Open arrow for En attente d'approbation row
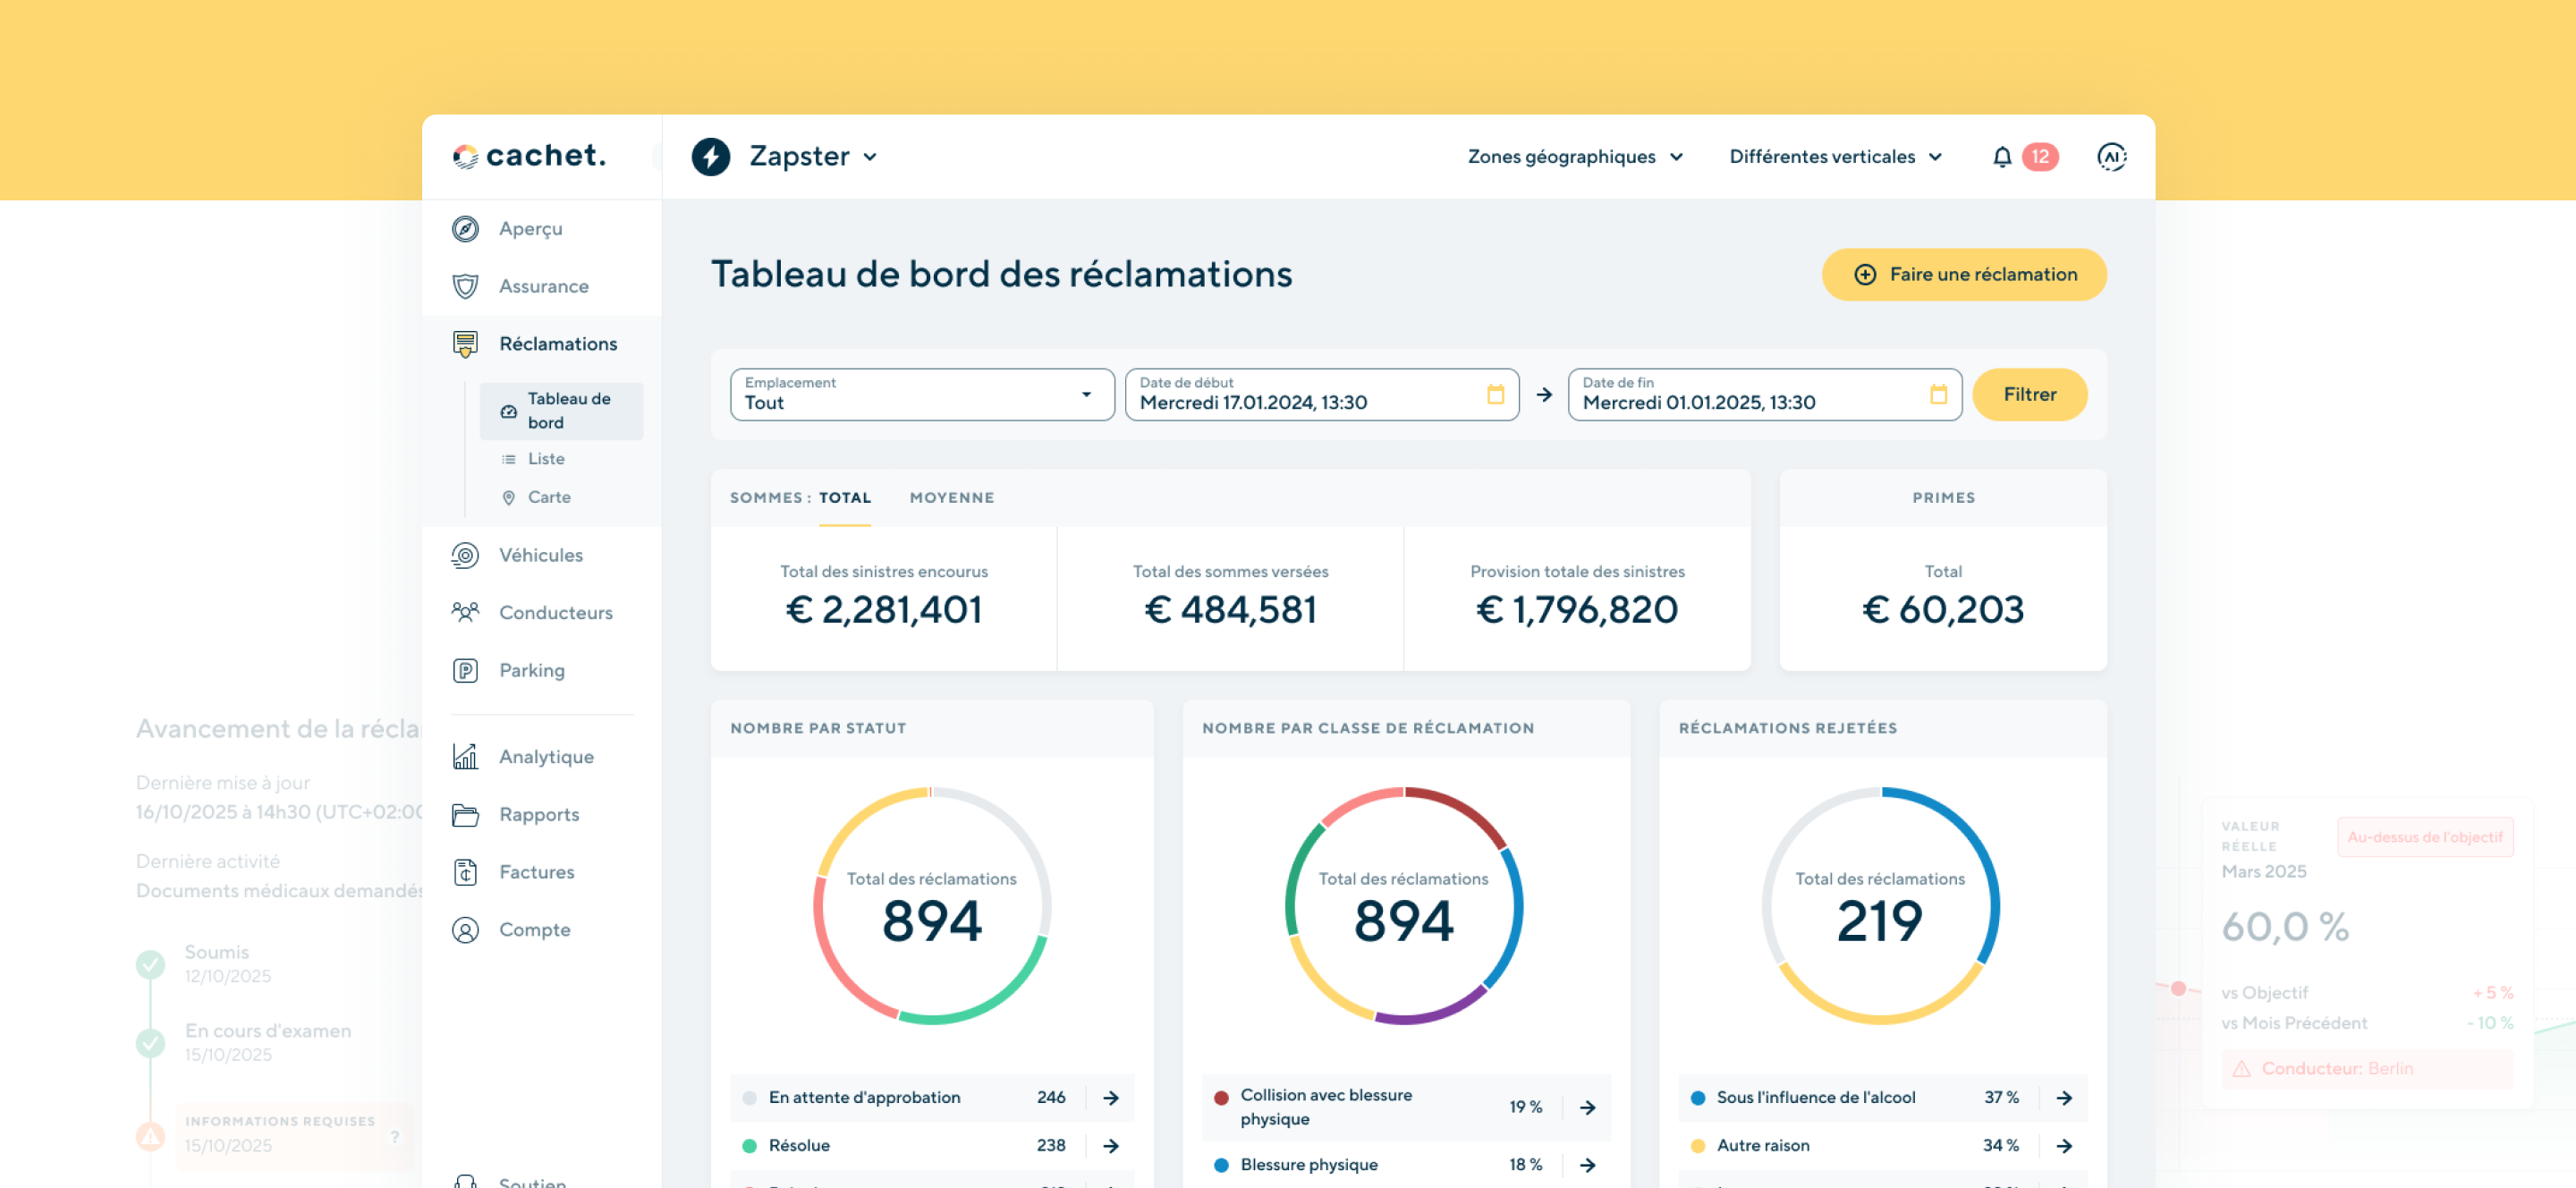 tap(1111, 1098)
